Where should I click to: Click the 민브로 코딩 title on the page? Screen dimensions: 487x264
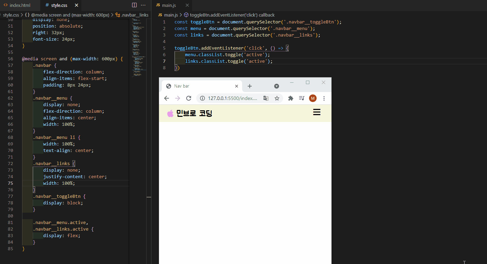(194, 113)
